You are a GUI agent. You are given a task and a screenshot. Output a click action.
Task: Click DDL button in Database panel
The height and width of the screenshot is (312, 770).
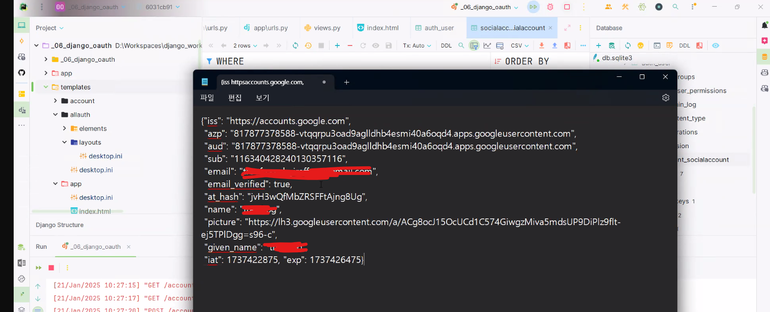(684, 46)
